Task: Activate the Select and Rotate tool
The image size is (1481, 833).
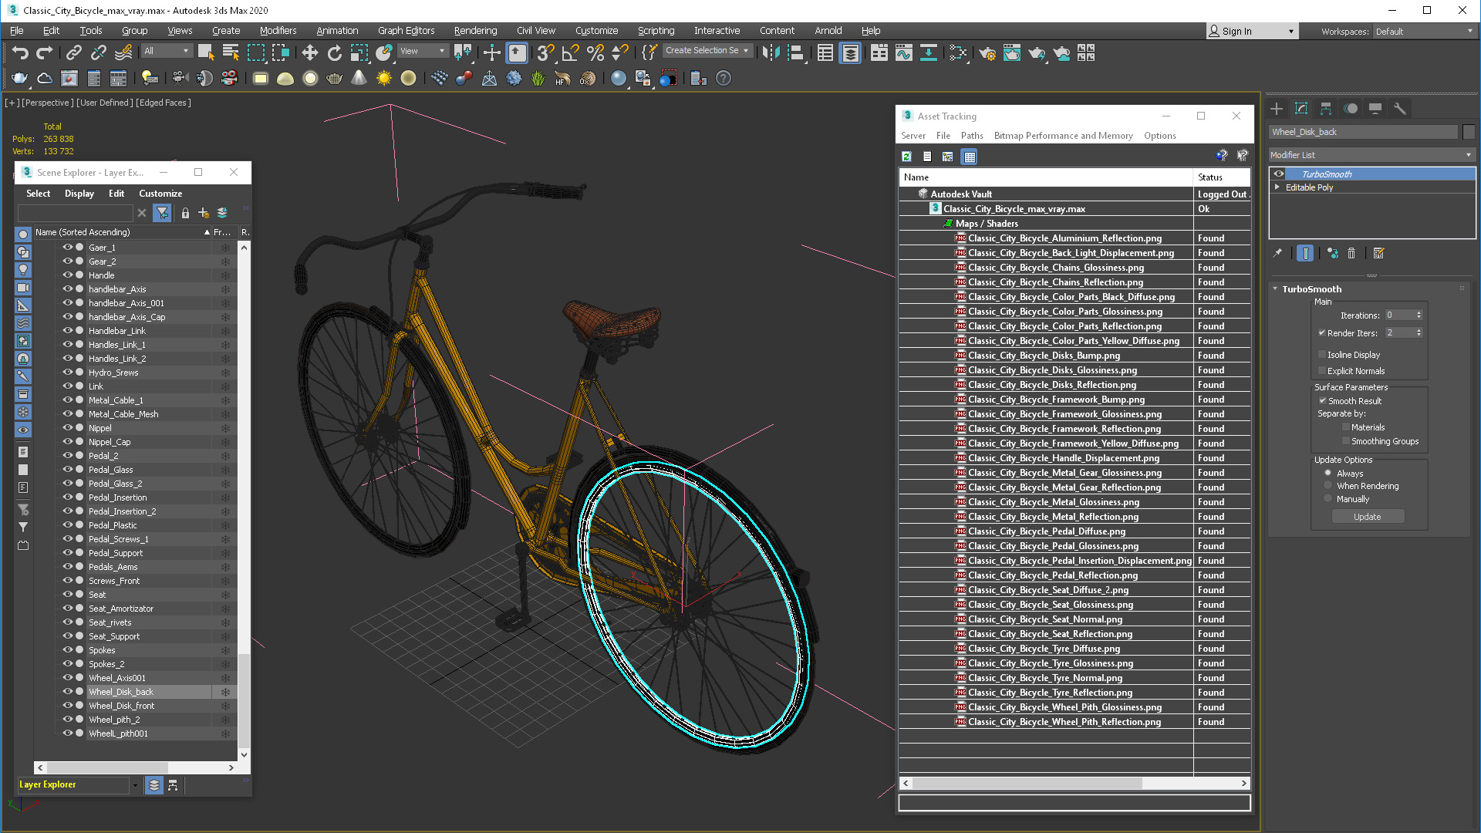Action: click(x=335, y=52)
